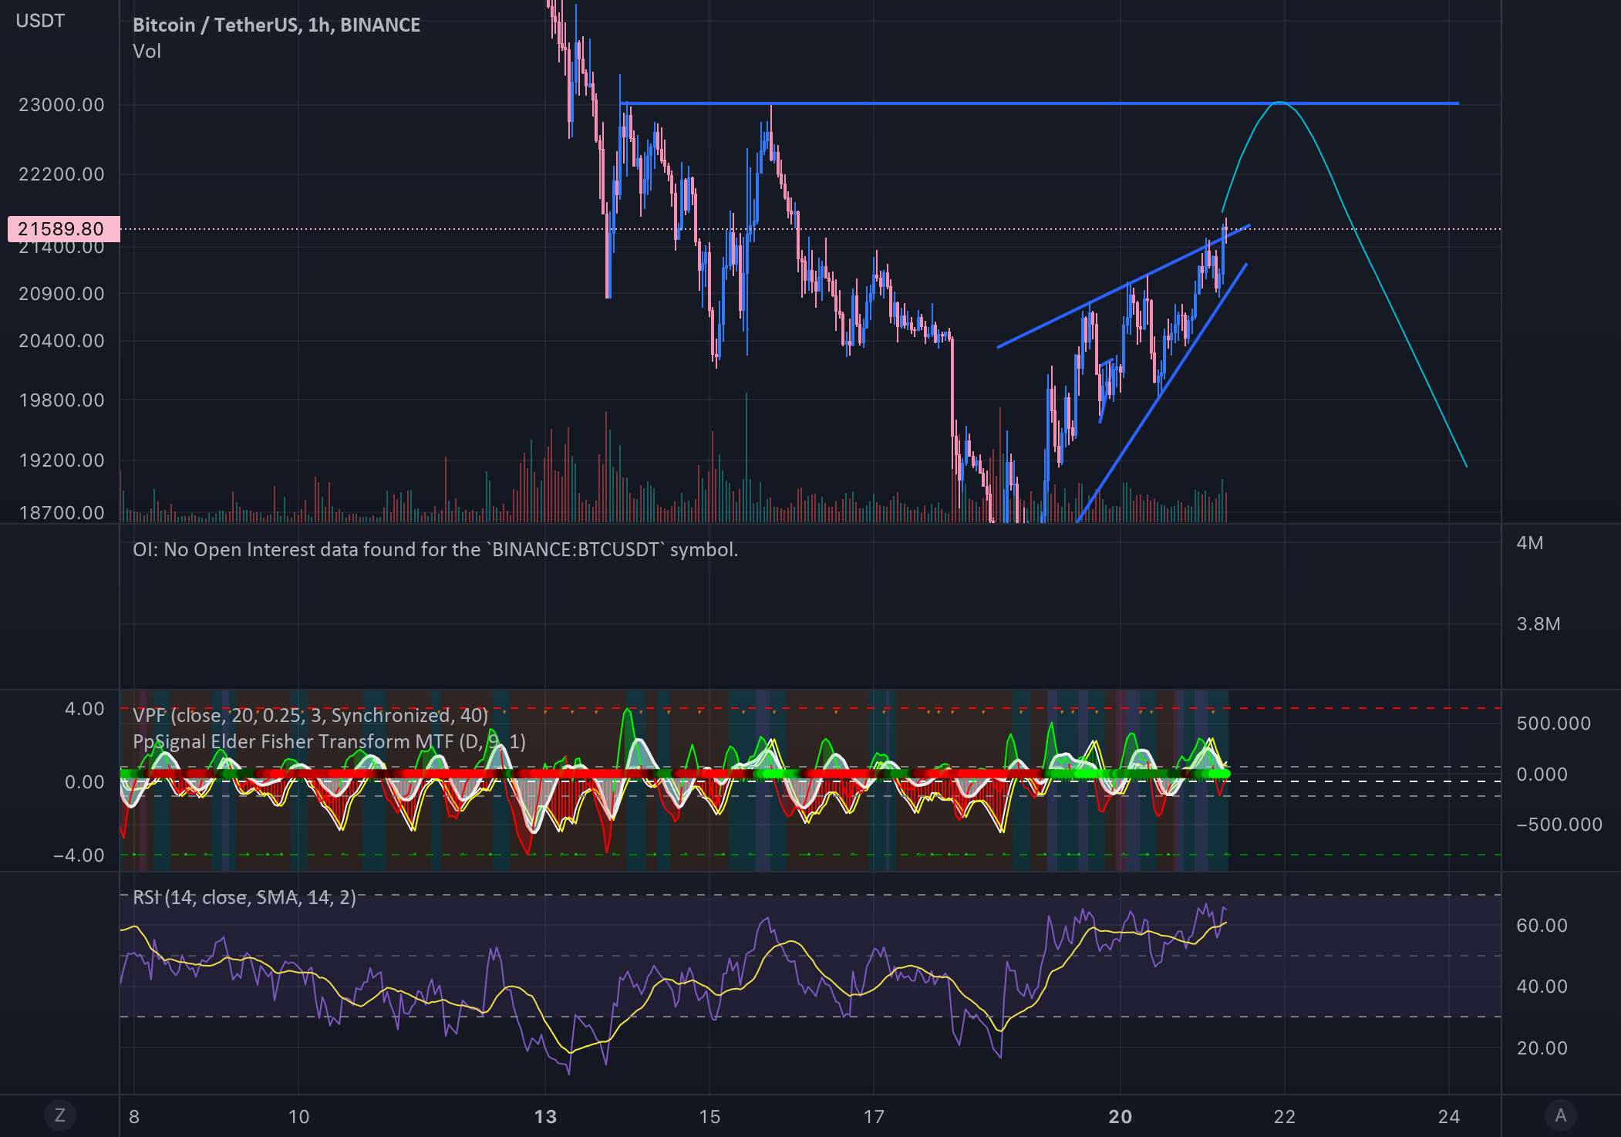Click date 22 on time axis
This screenshot has width=1621, height=1137.
pos(1285,1116)
